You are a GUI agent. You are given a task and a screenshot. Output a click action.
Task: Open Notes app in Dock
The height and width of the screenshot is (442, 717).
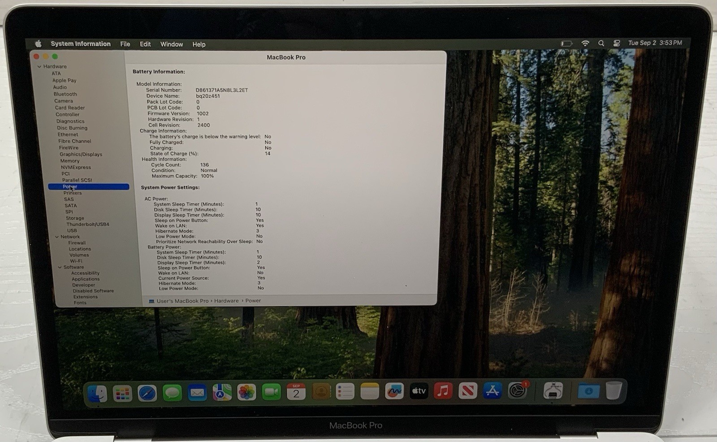370,391
